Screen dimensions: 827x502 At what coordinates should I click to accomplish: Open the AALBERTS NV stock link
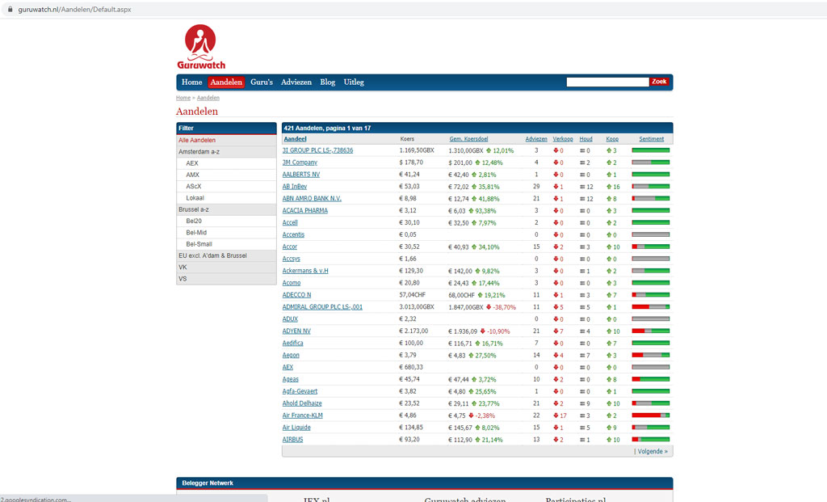point(301,175)
